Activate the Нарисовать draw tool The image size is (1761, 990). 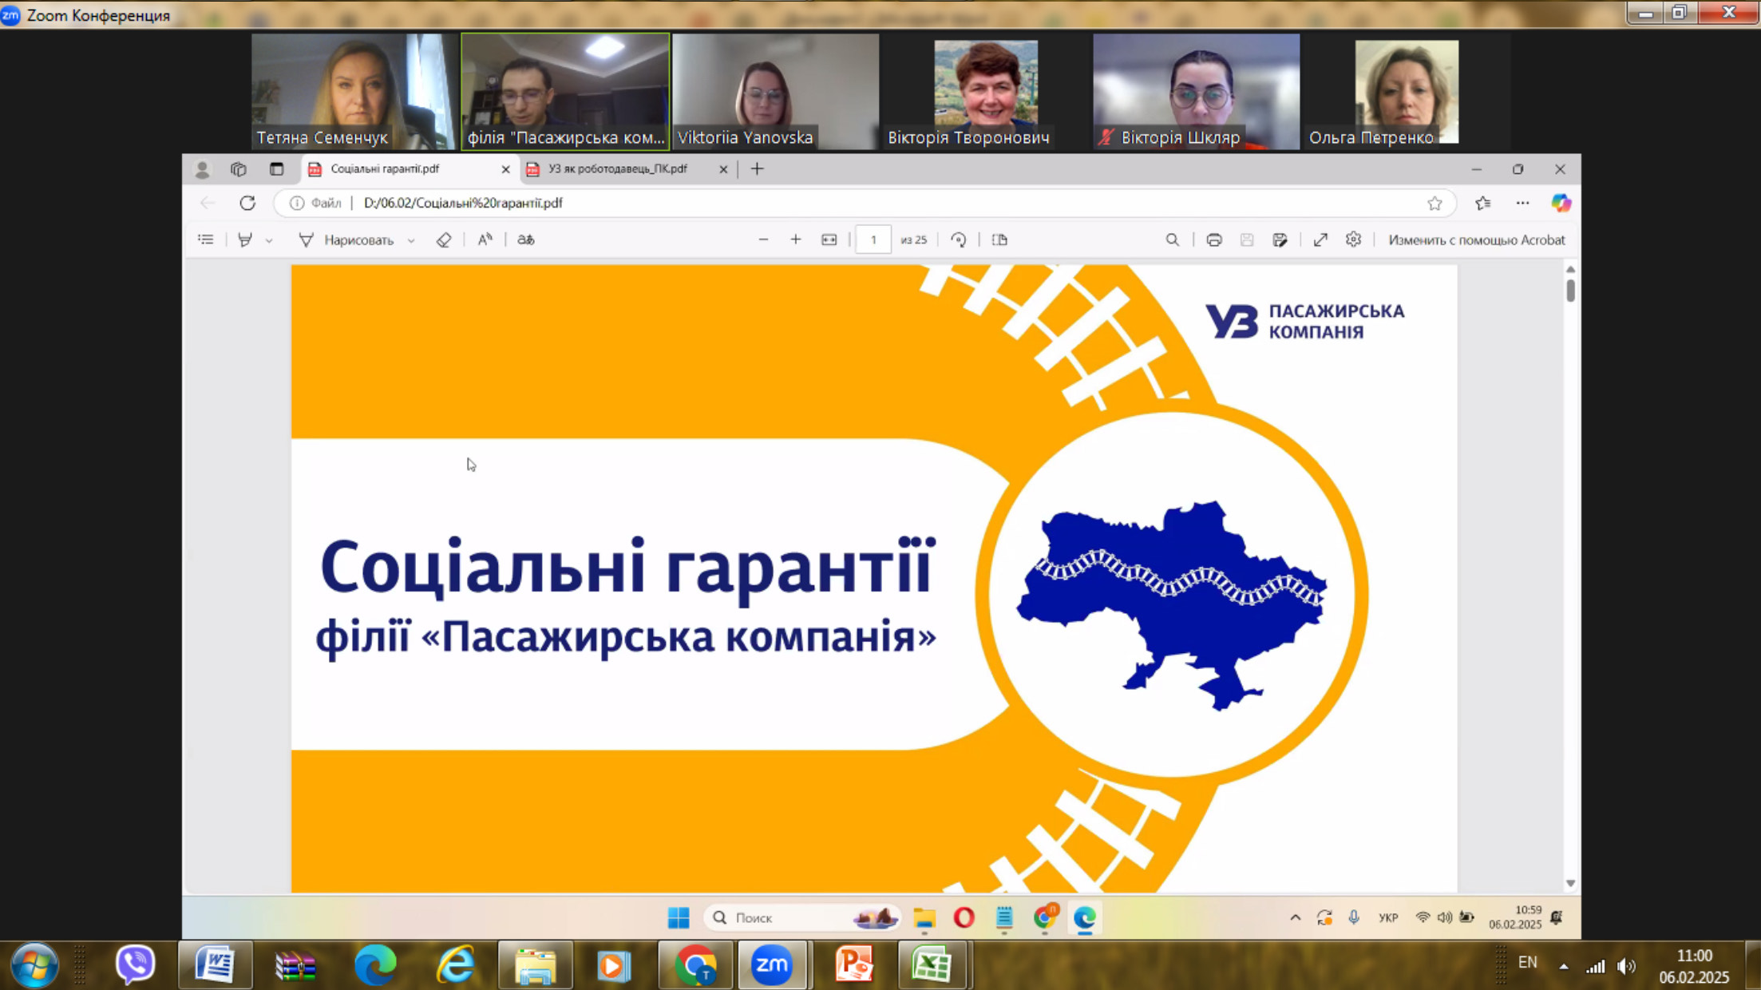point(346,240)
